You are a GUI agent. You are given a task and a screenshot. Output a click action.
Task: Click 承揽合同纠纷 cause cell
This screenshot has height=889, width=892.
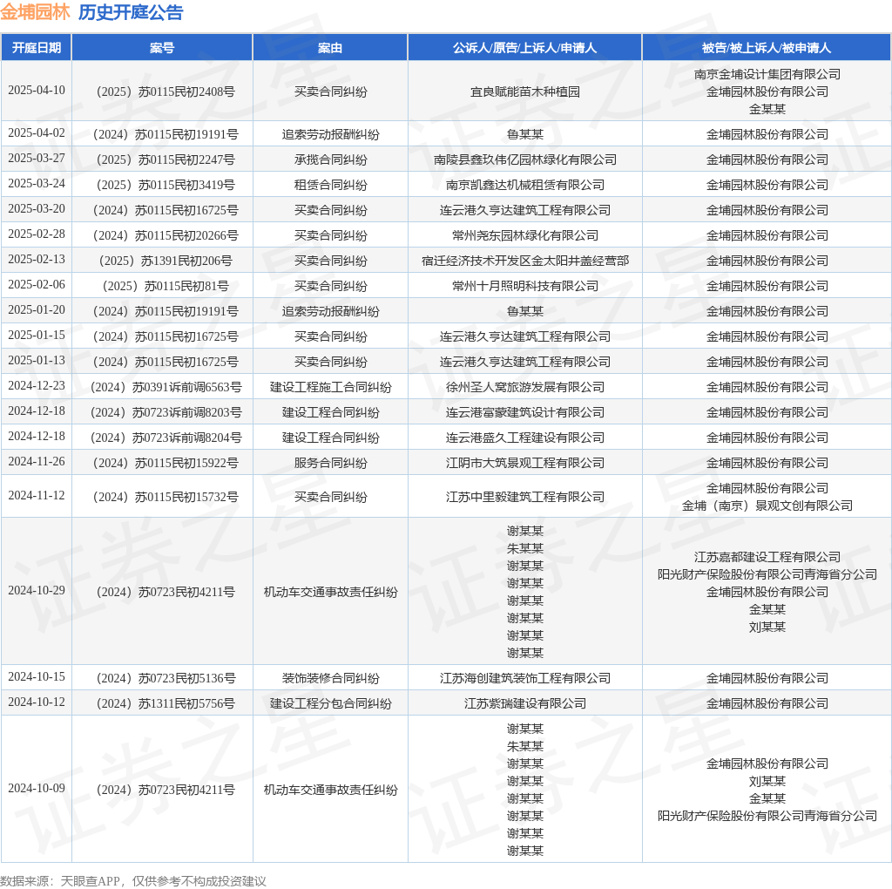tap(330, 159)
